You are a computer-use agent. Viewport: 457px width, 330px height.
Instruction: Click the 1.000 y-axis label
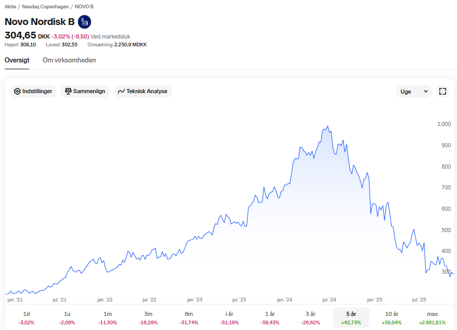coord(444,124)
